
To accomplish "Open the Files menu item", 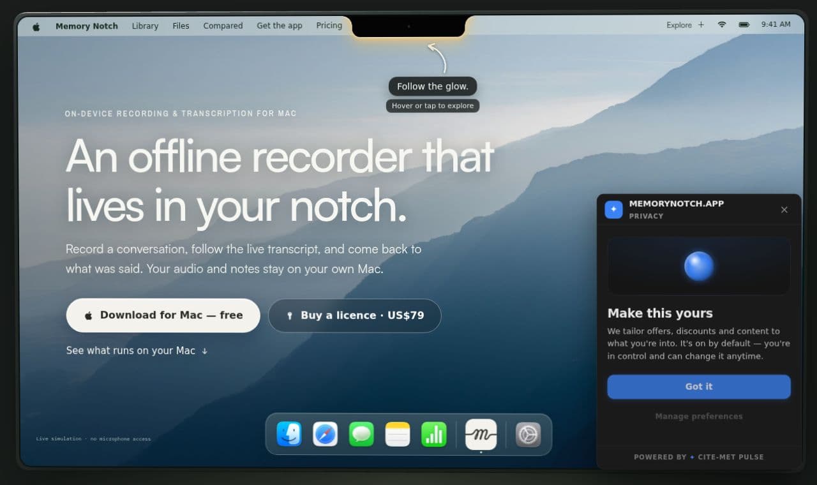I will (x=181, y=26).
